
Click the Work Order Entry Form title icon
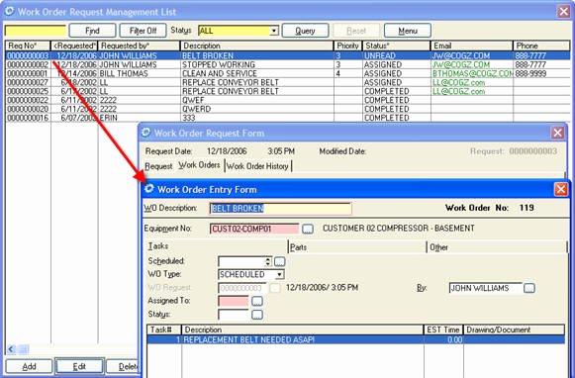[x=149, y=189]
